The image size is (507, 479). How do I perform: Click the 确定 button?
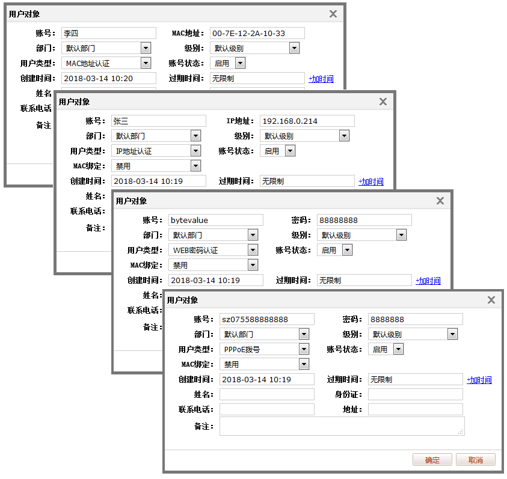point(432,460)
